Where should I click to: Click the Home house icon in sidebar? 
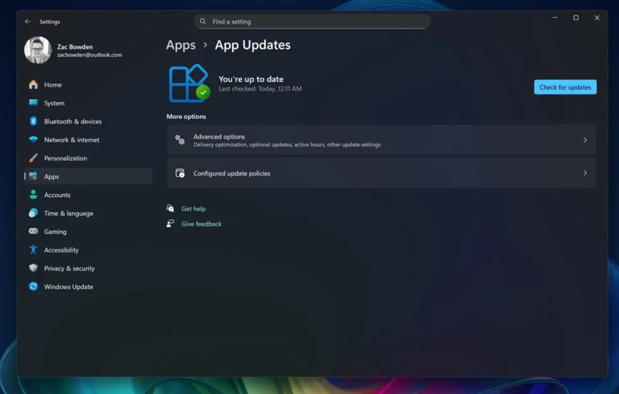click(x=33, y=85)
